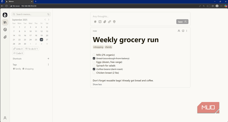Click the hashtag tag icon in editor
The image size is (228, 122).
pyautogui.click(x=95, y=22)
